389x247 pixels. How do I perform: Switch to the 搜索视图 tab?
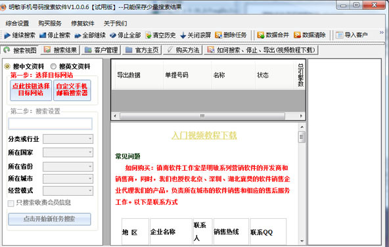point(20,51)
